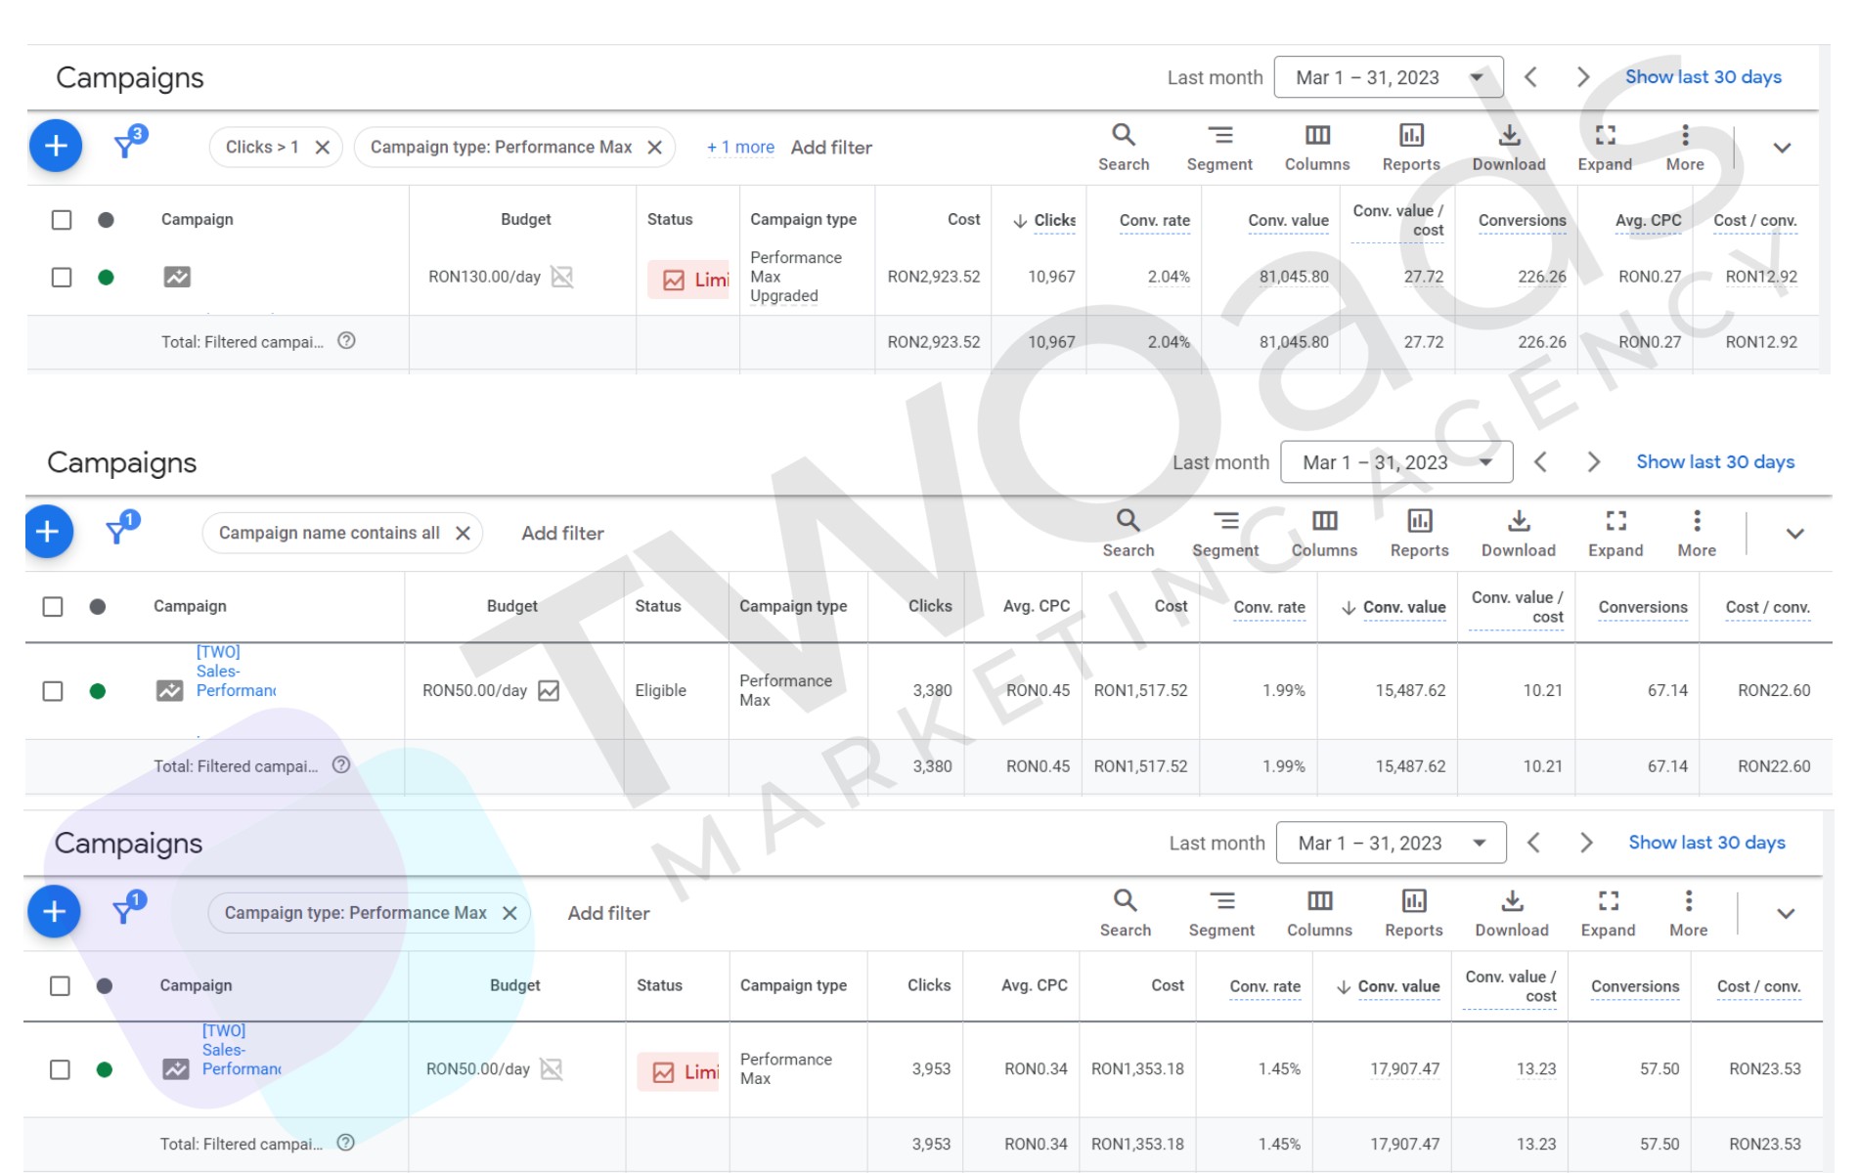Click Show last 30 days in top panel
The height and width of the screenshot is (1173, 1858).
(1703, 77)
